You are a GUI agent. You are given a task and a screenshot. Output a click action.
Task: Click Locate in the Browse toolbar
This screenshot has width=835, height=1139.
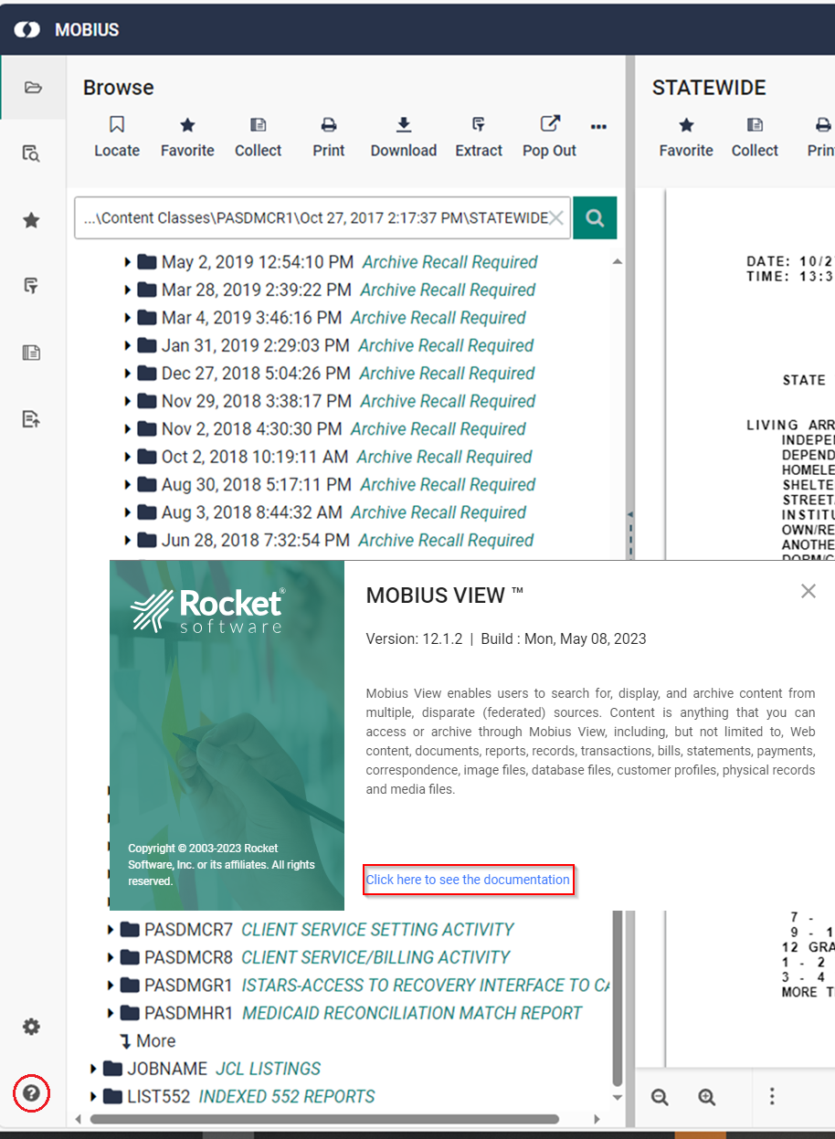(x=117, y=137)
